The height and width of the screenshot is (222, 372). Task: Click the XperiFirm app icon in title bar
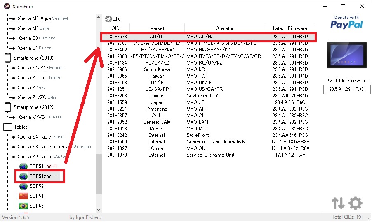(7, 7)
